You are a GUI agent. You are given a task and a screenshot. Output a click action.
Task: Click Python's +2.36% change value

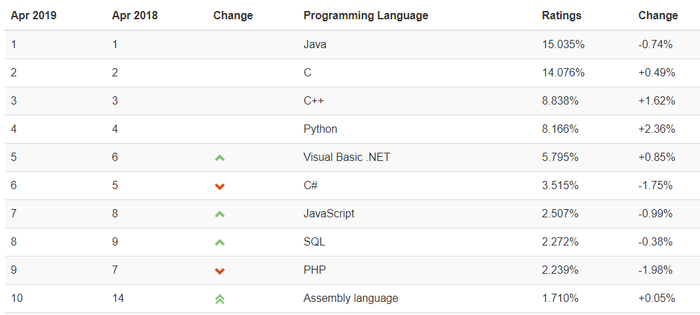[x=657, y=129]
